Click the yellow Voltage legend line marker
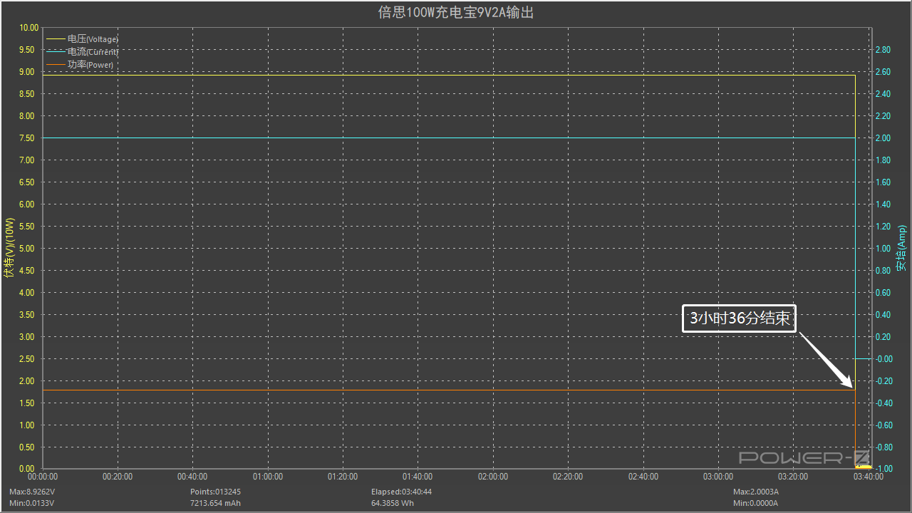The width and height of the screenshot is (912, 513). 56,39
